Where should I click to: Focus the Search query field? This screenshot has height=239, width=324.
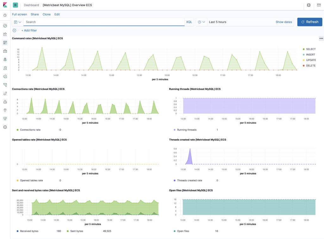(x=104, y=22)
